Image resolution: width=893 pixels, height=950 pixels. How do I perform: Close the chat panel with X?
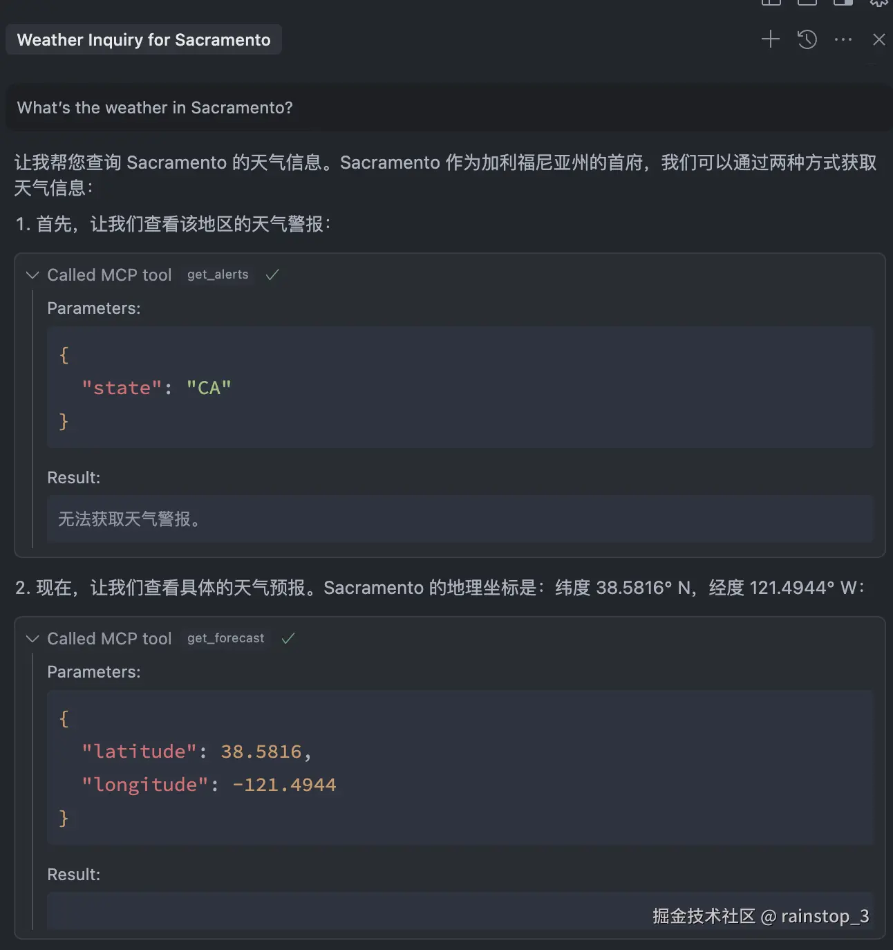pos(878,39)
